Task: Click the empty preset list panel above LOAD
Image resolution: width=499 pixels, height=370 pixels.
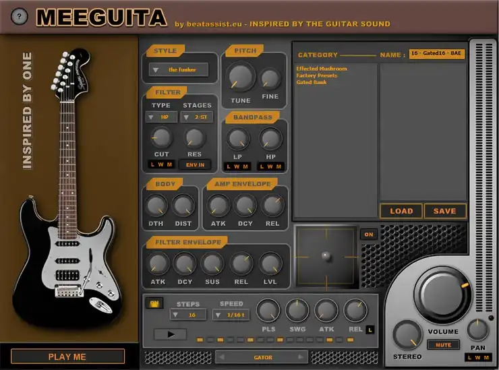Action: click(423, 132)
